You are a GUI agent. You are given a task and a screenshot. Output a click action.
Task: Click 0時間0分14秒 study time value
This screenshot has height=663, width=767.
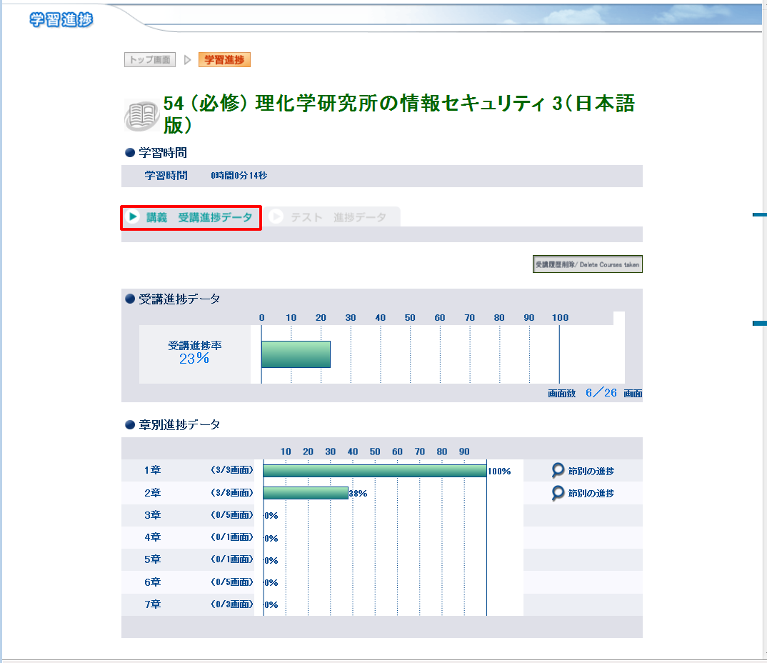[239, 176]
